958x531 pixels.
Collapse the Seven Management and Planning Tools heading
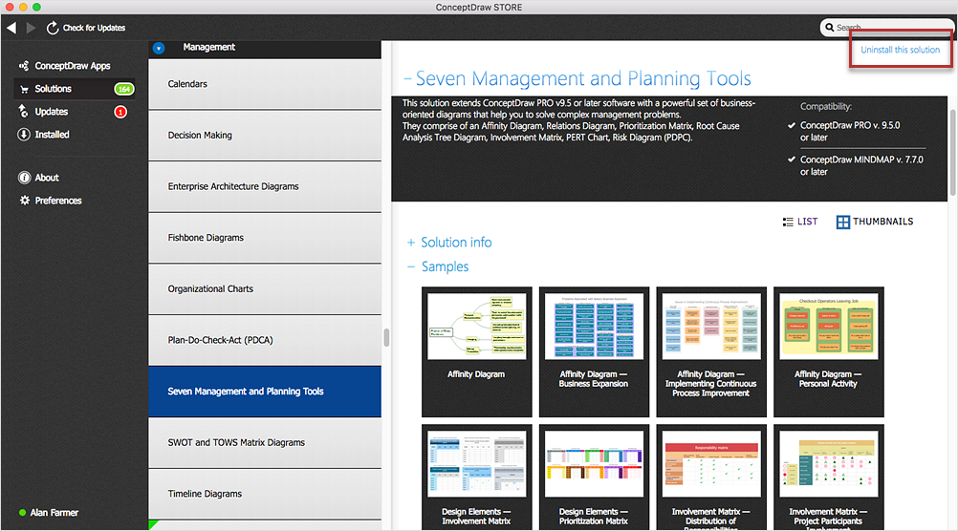[x=577, y=78]
